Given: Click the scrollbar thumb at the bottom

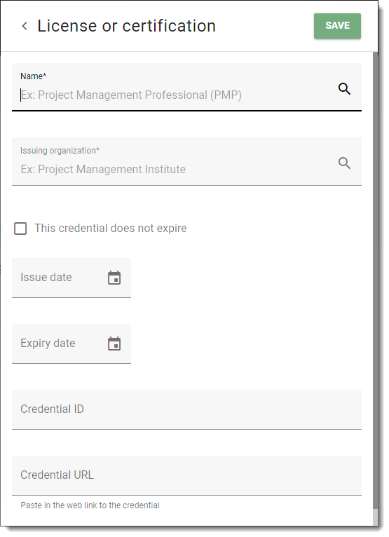Looking at the screenshot, I should 376,517.
